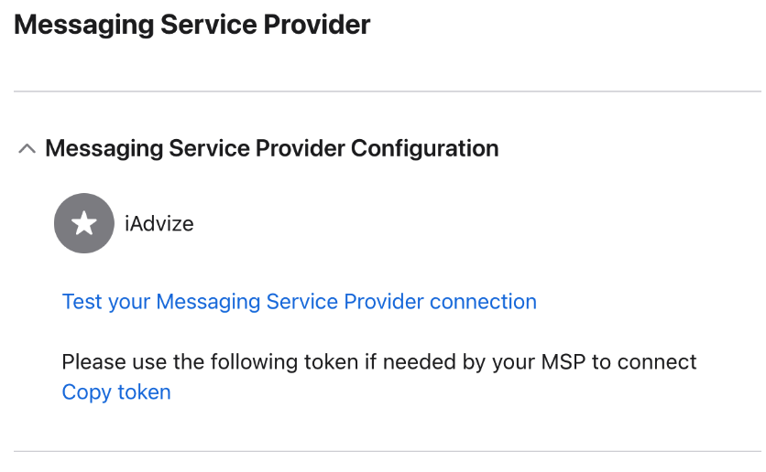Click the gray star icon beside iAdvize
766x472 pixels.
pos(84,223)
